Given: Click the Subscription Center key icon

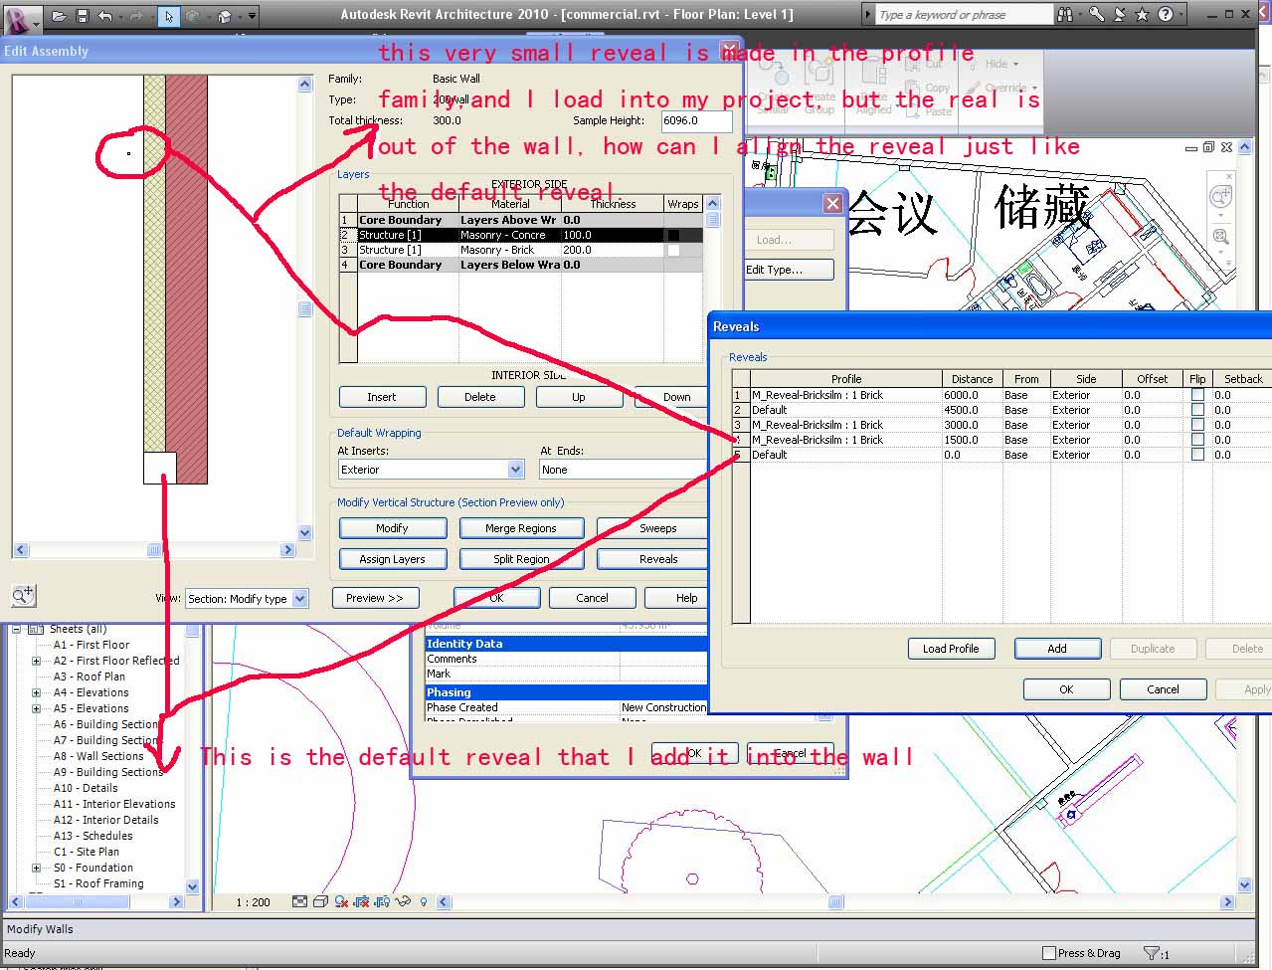Looking at the screenshot, I should 1096,15.
